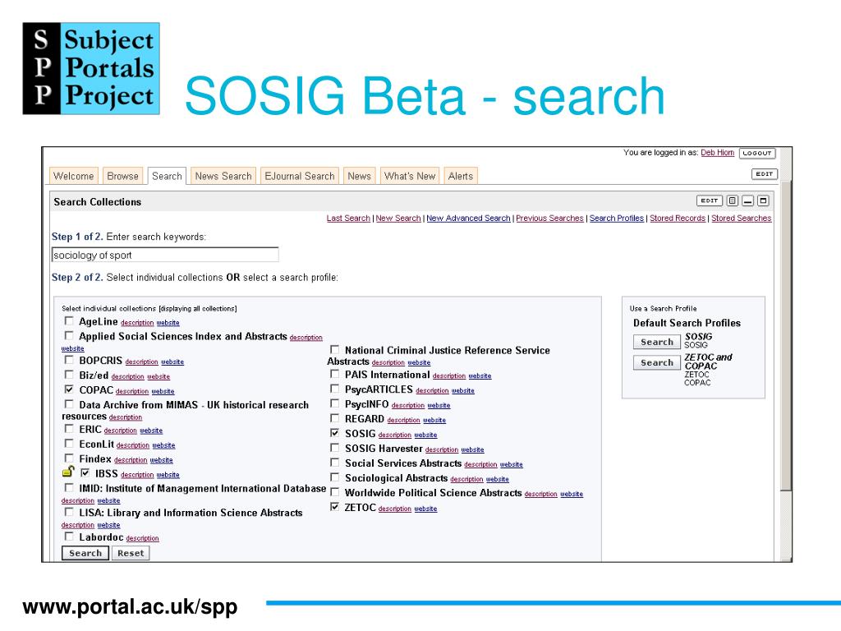The width and height of the screenshot is (841, 631).
Task: Open the COPAC website link
Action: pyautogui.click(x=163, y=392)
